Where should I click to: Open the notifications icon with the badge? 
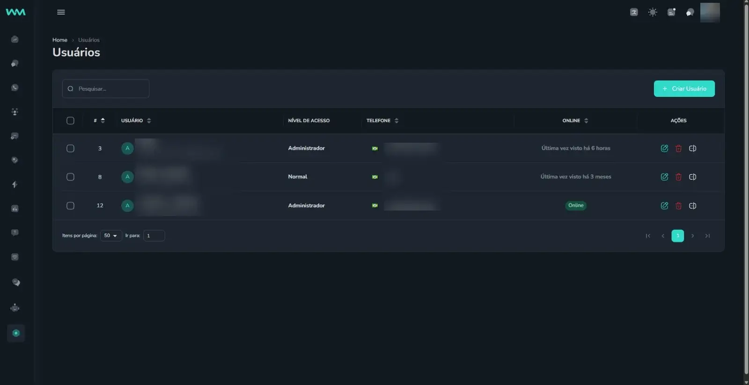pos(671,12)
